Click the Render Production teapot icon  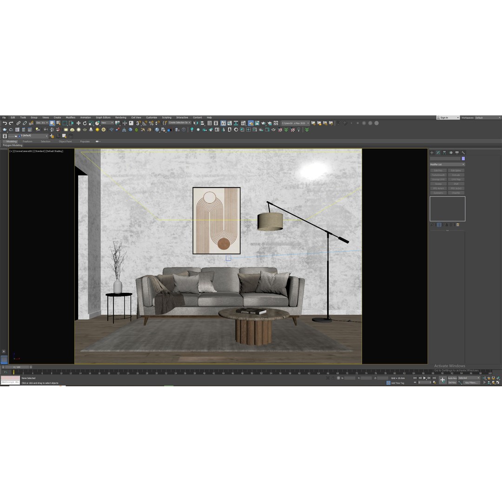coord(263,123)
